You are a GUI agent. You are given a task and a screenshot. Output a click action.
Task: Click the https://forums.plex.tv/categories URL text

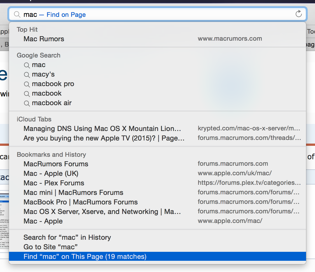tap(249, 183)
